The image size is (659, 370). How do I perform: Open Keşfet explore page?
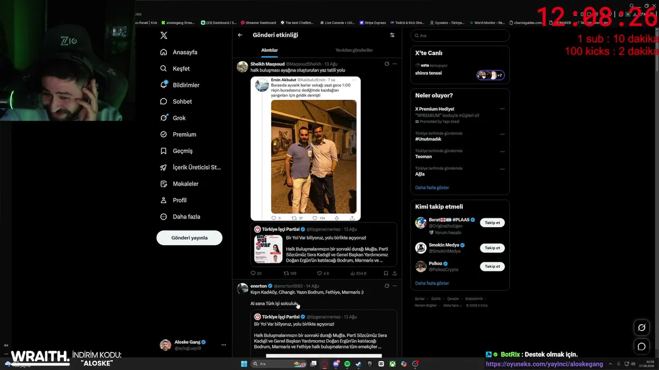(175, 68)
